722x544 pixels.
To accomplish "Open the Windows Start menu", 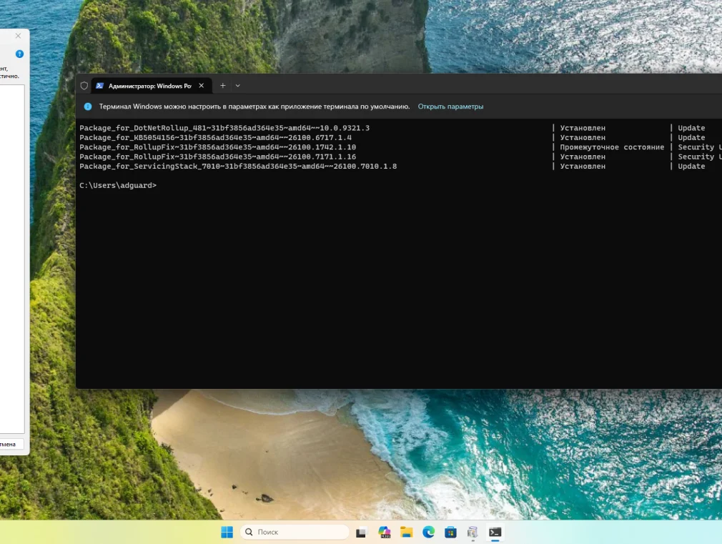I will pos(227,532).
